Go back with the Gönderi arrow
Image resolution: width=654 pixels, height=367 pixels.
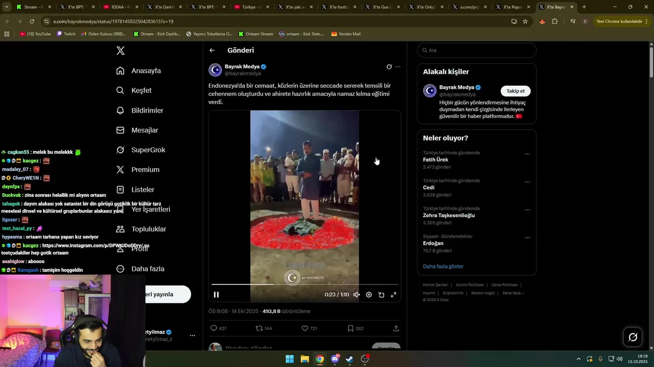tap(212, 50)
